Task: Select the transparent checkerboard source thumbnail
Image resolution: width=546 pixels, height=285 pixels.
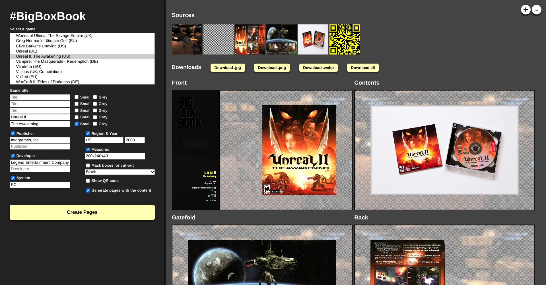Action: click(x=218, y=39)
